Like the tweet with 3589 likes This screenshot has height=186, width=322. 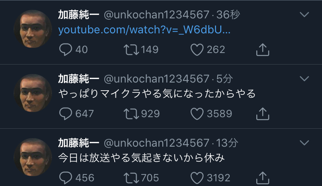tap(197, 114)
